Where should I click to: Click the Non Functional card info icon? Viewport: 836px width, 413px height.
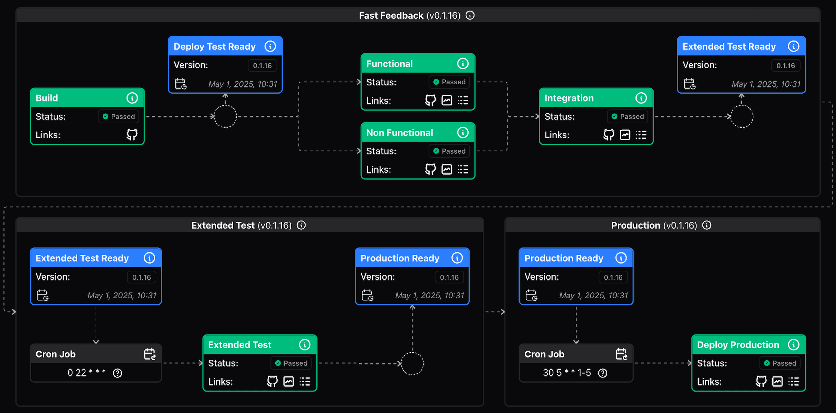tap(463, 133)
